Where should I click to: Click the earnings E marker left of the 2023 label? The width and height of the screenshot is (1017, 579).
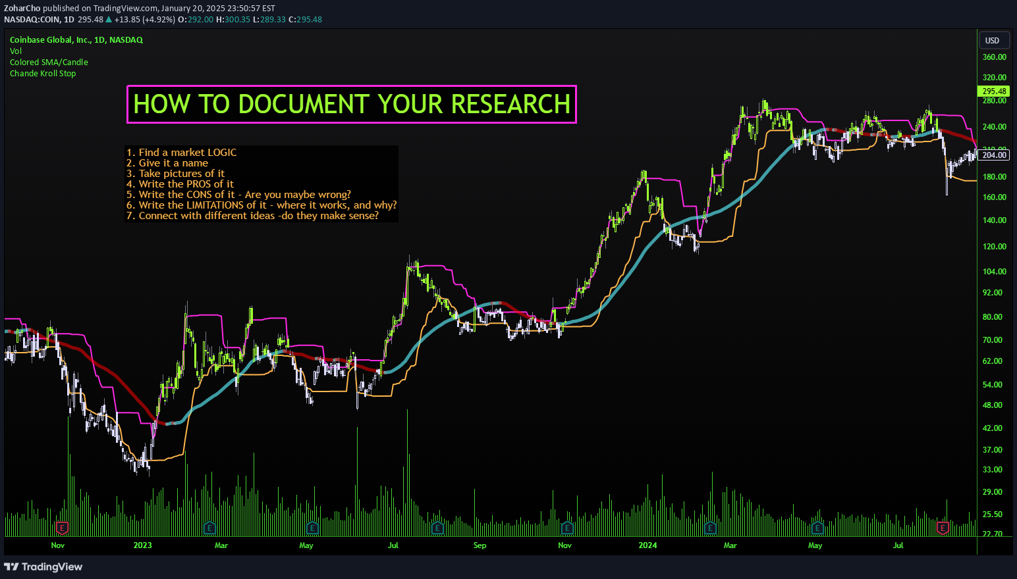(x=62, y=528)
